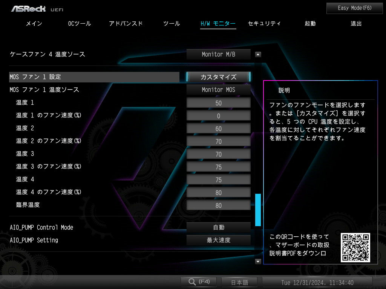Click the scroll up arrow
This screenshot has height=289, width=386.
[258, 54]
